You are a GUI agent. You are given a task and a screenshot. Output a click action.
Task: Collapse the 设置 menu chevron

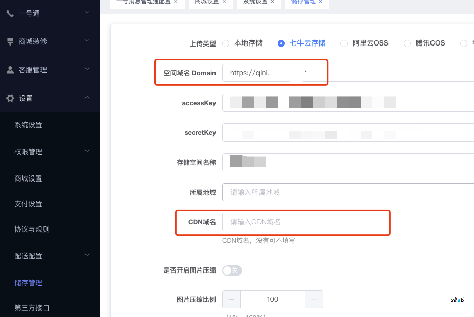click(x=87, y=97)
